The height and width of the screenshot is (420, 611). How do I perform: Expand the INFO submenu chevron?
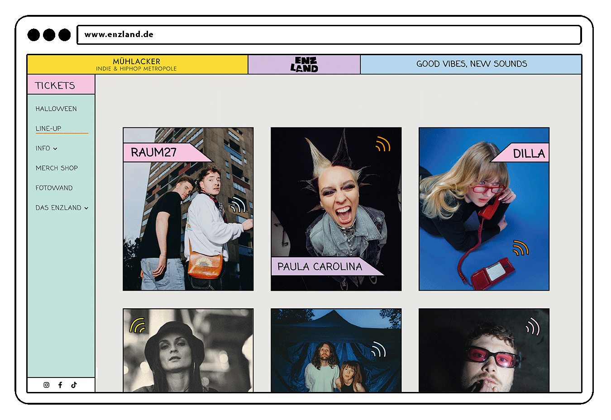pyautogui.click(x=55, y=149)
